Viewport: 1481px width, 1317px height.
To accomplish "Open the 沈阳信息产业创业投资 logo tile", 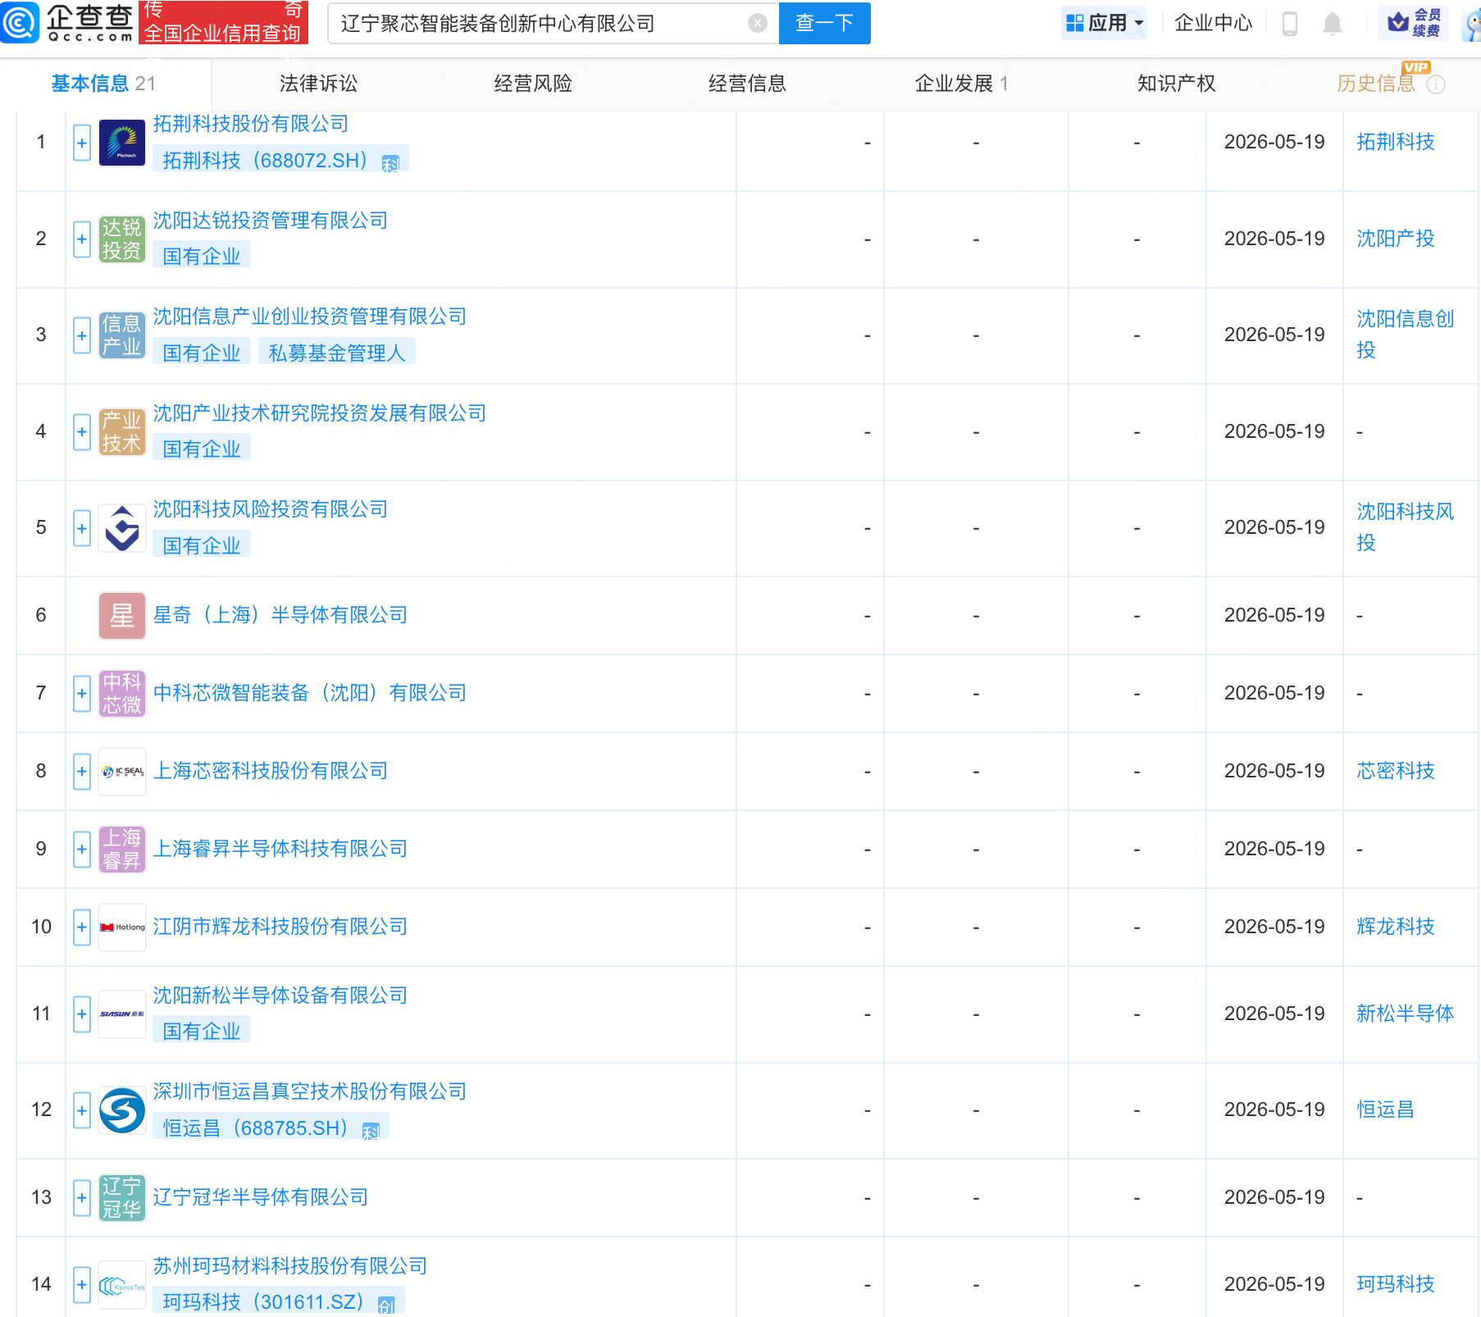I will pos(122,335).
